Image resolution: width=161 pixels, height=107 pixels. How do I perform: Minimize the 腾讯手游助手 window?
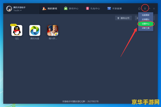[149, 9]
